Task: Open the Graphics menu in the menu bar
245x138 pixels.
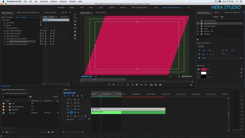Action: pyautogui.click(x=63, y=2)
